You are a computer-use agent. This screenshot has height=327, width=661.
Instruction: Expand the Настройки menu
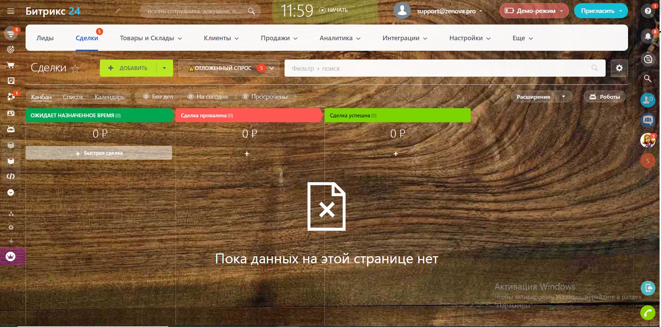[x=470, y=38]
